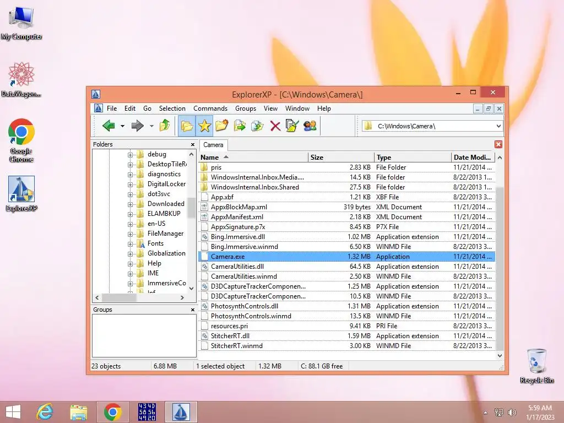Viewport: 564px width, 423px height.
Task: Open the address bar path dropdown
Action: pyautogui.click(x=498, y=126)
